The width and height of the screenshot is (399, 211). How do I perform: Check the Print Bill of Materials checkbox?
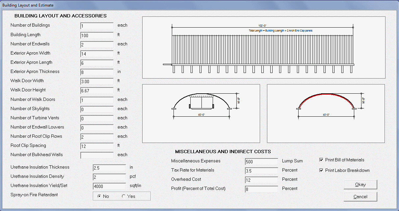click(x=321, y=160)
